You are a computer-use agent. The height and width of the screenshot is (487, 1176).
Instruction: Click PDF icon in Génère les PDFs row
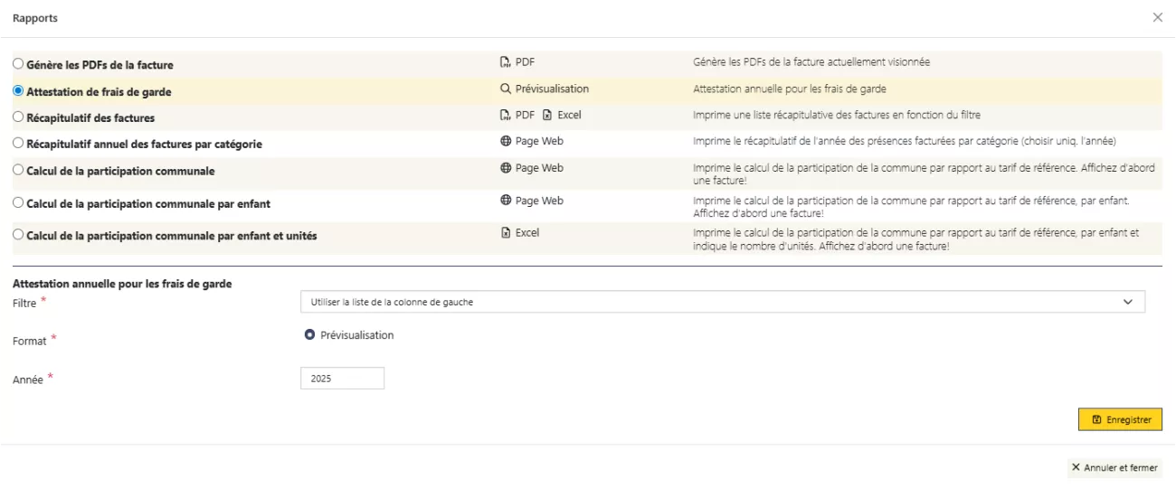point(506,62)
